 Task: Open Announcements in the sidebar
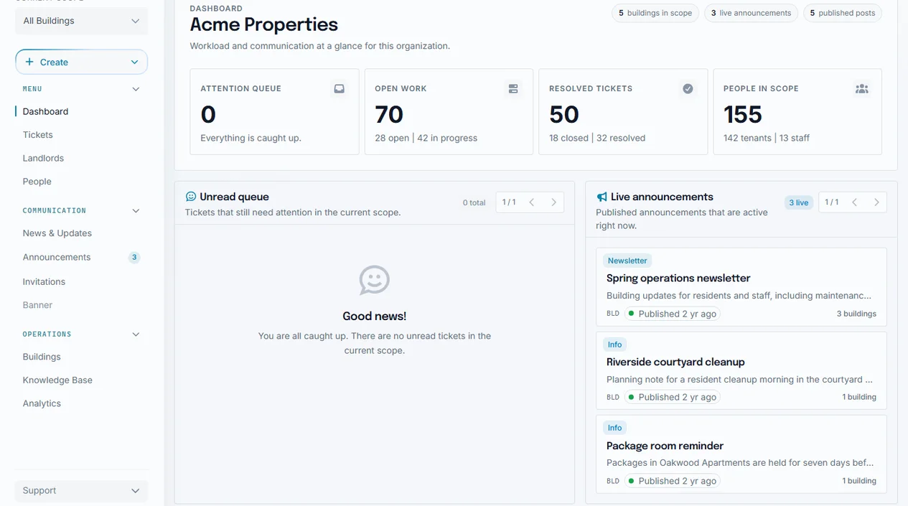click(x=57, y=257)
